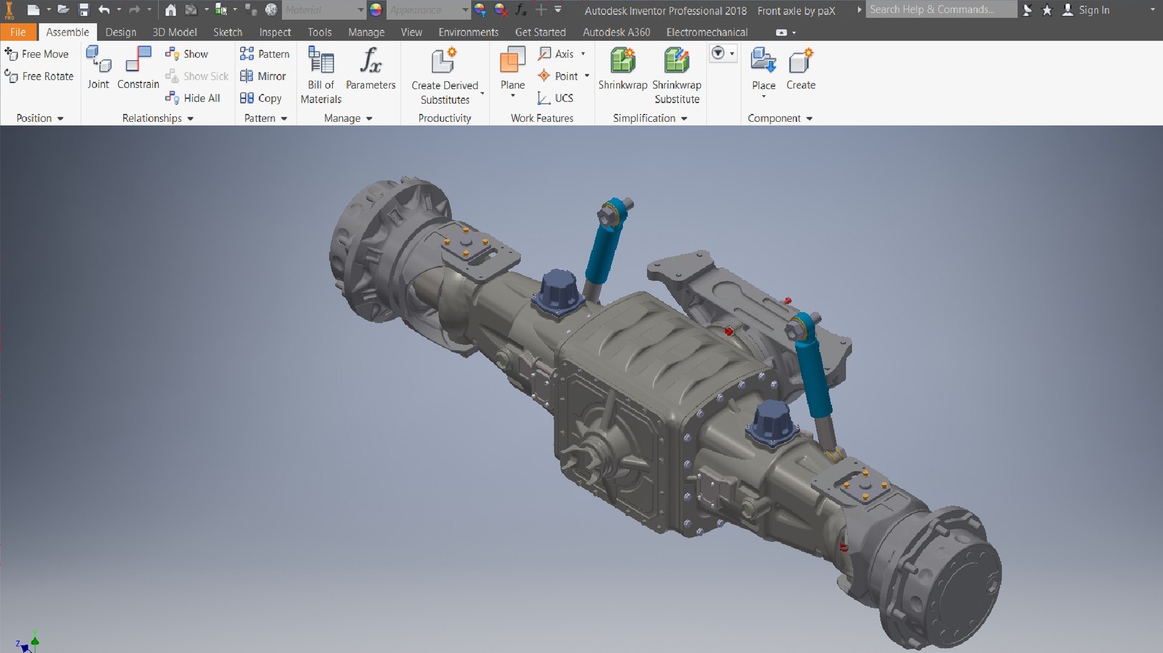Open the file folder icon
Image resolution: width=1163 pixels, height=653 pixels.
point(63,10)
